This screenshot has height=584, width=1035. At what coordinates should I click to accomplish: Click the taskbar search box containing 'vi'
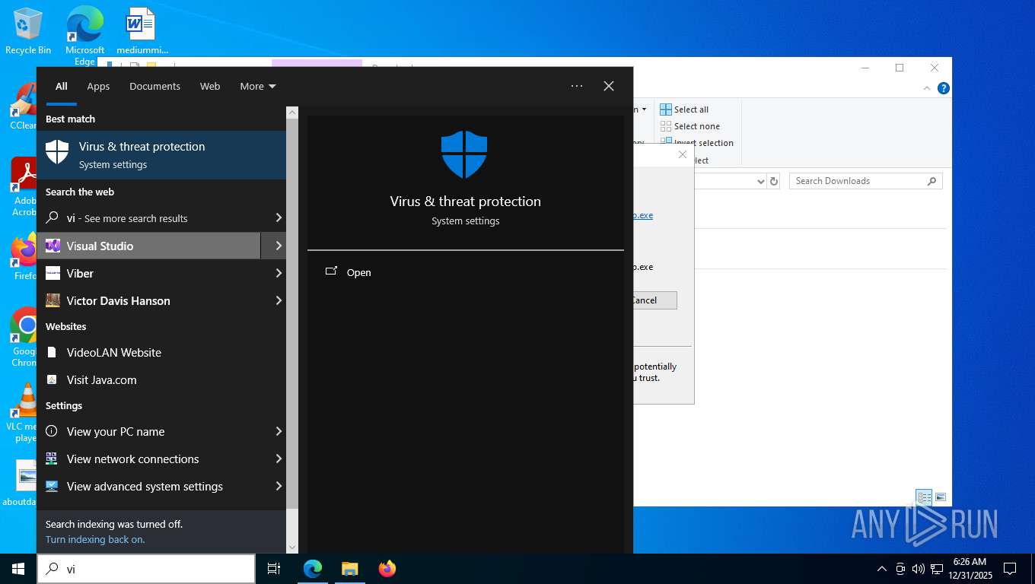146,569
